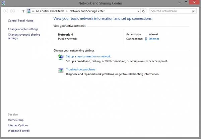Click the Ethernet adapter icon
The image size is (201, 139).
(x=146, y=39)
